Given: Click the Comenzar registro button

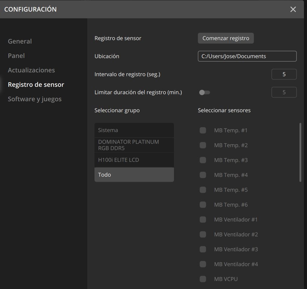Looking at the screenshot, I should [x=226, y=38].
